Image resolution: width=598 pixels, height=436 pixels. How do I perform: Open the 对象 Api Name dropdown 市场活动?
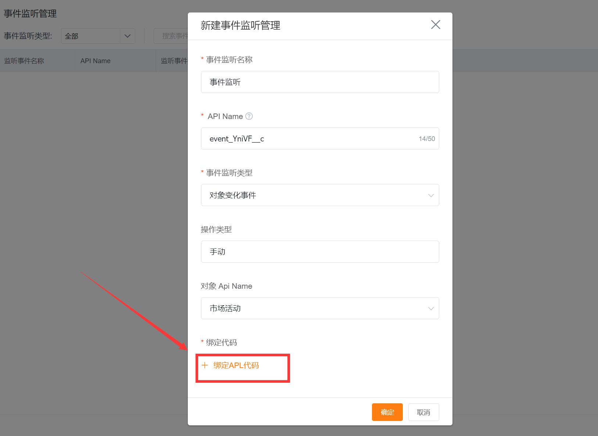coord(320,308)
